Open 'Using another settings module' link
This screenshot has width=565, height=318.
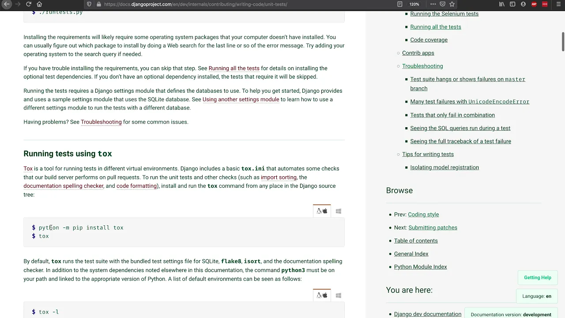pos(241,99)
